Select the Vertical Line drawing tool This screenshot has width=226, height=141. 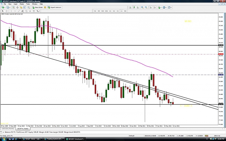[x=11, y=11]
